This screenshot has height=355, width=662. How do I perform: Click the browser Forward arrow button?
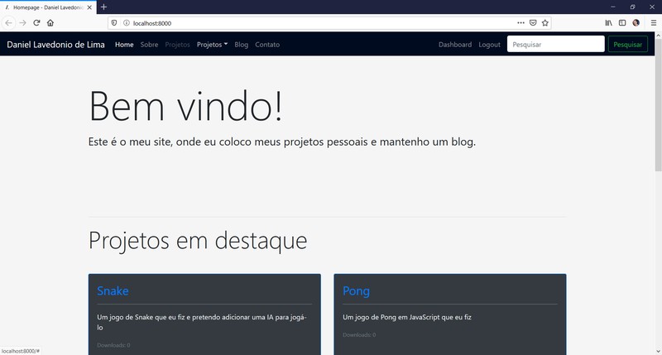tap(23, 23)
